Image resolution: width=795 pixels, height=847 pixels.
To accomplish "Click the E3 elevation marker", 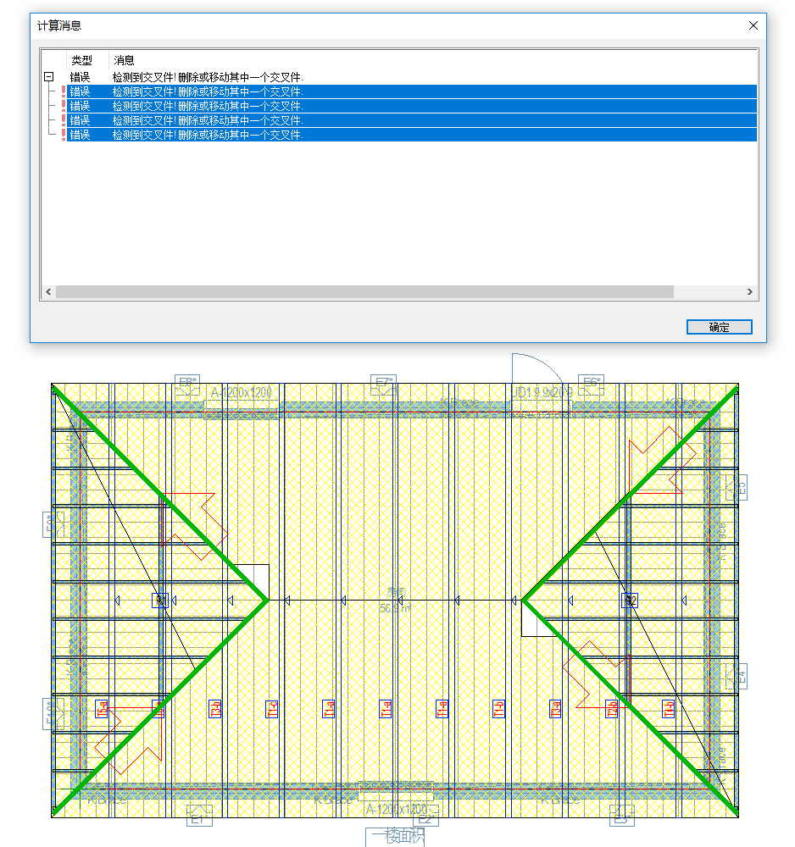I will [621, 816].
